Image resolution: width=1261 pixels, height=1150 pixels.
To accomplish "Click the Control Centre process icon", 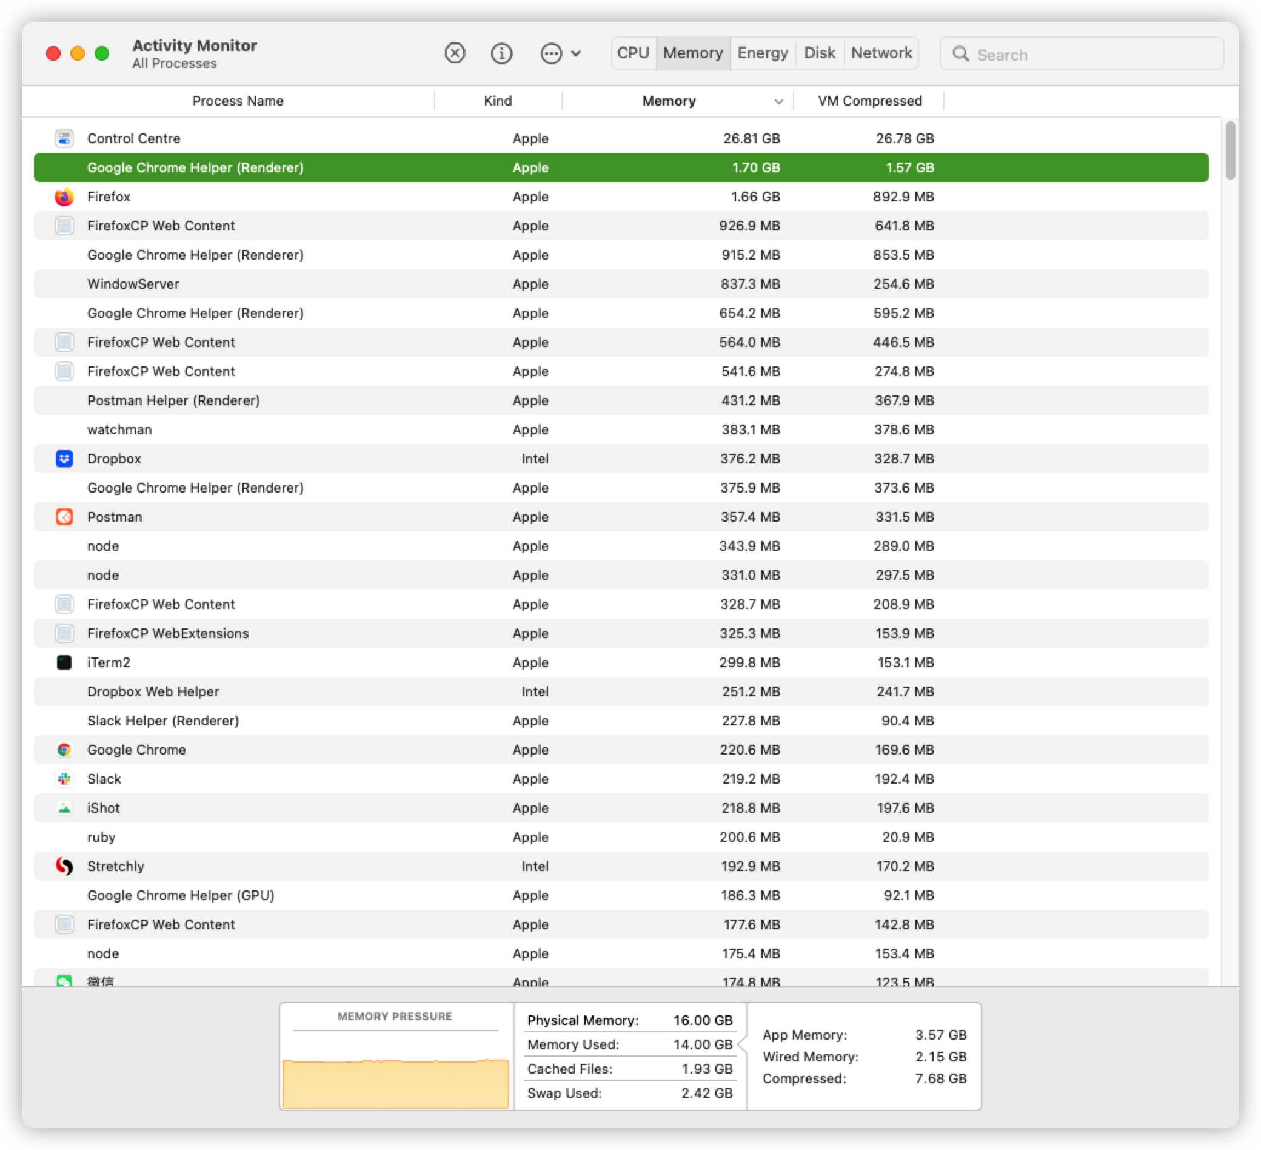I will point(64,138).
